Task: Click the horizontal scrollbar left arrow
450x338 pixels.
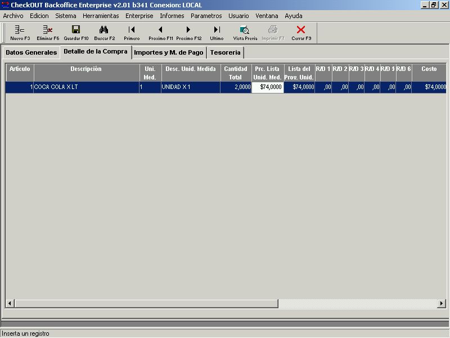Action: point(10,303)
